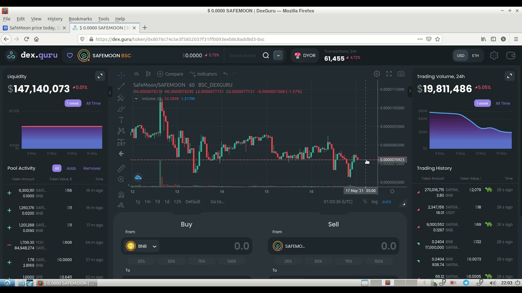Click the DYOR button

(x=304, y=56)
